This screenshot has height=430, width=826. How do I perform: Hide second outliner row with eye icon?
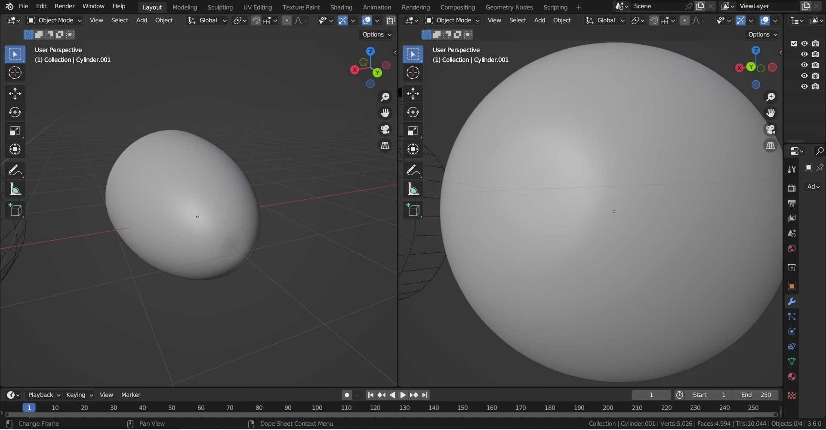(x=804, y=54)
